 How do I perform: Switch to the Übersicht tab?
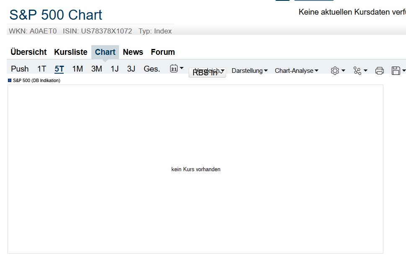(x=28, y=52)
